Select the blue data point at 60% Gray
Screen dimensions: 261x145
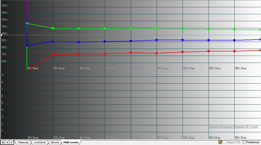[x=157, y=40]
